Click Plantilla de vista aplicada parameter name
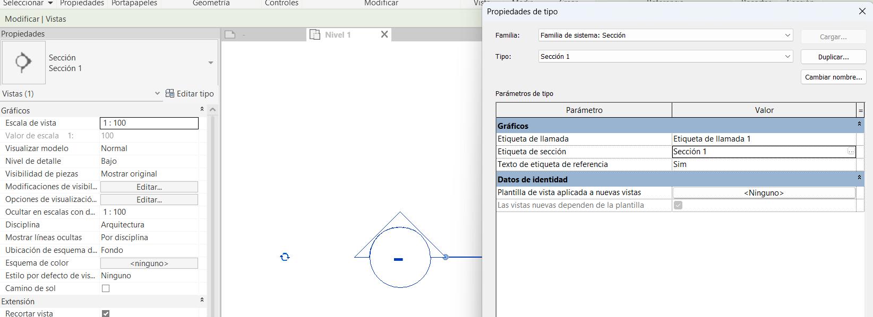The width and height of the screenshot is (873, 317). click(x=569, y=192)
